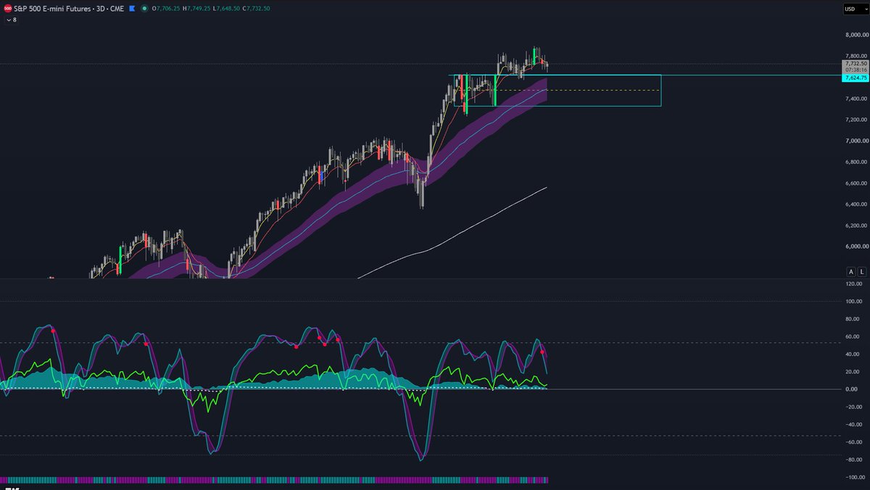The height and width of the screenshot is (490, 870).
Task: Select the current price label 7,732.50
Action: pyautogui.click(x=855, y=64)
